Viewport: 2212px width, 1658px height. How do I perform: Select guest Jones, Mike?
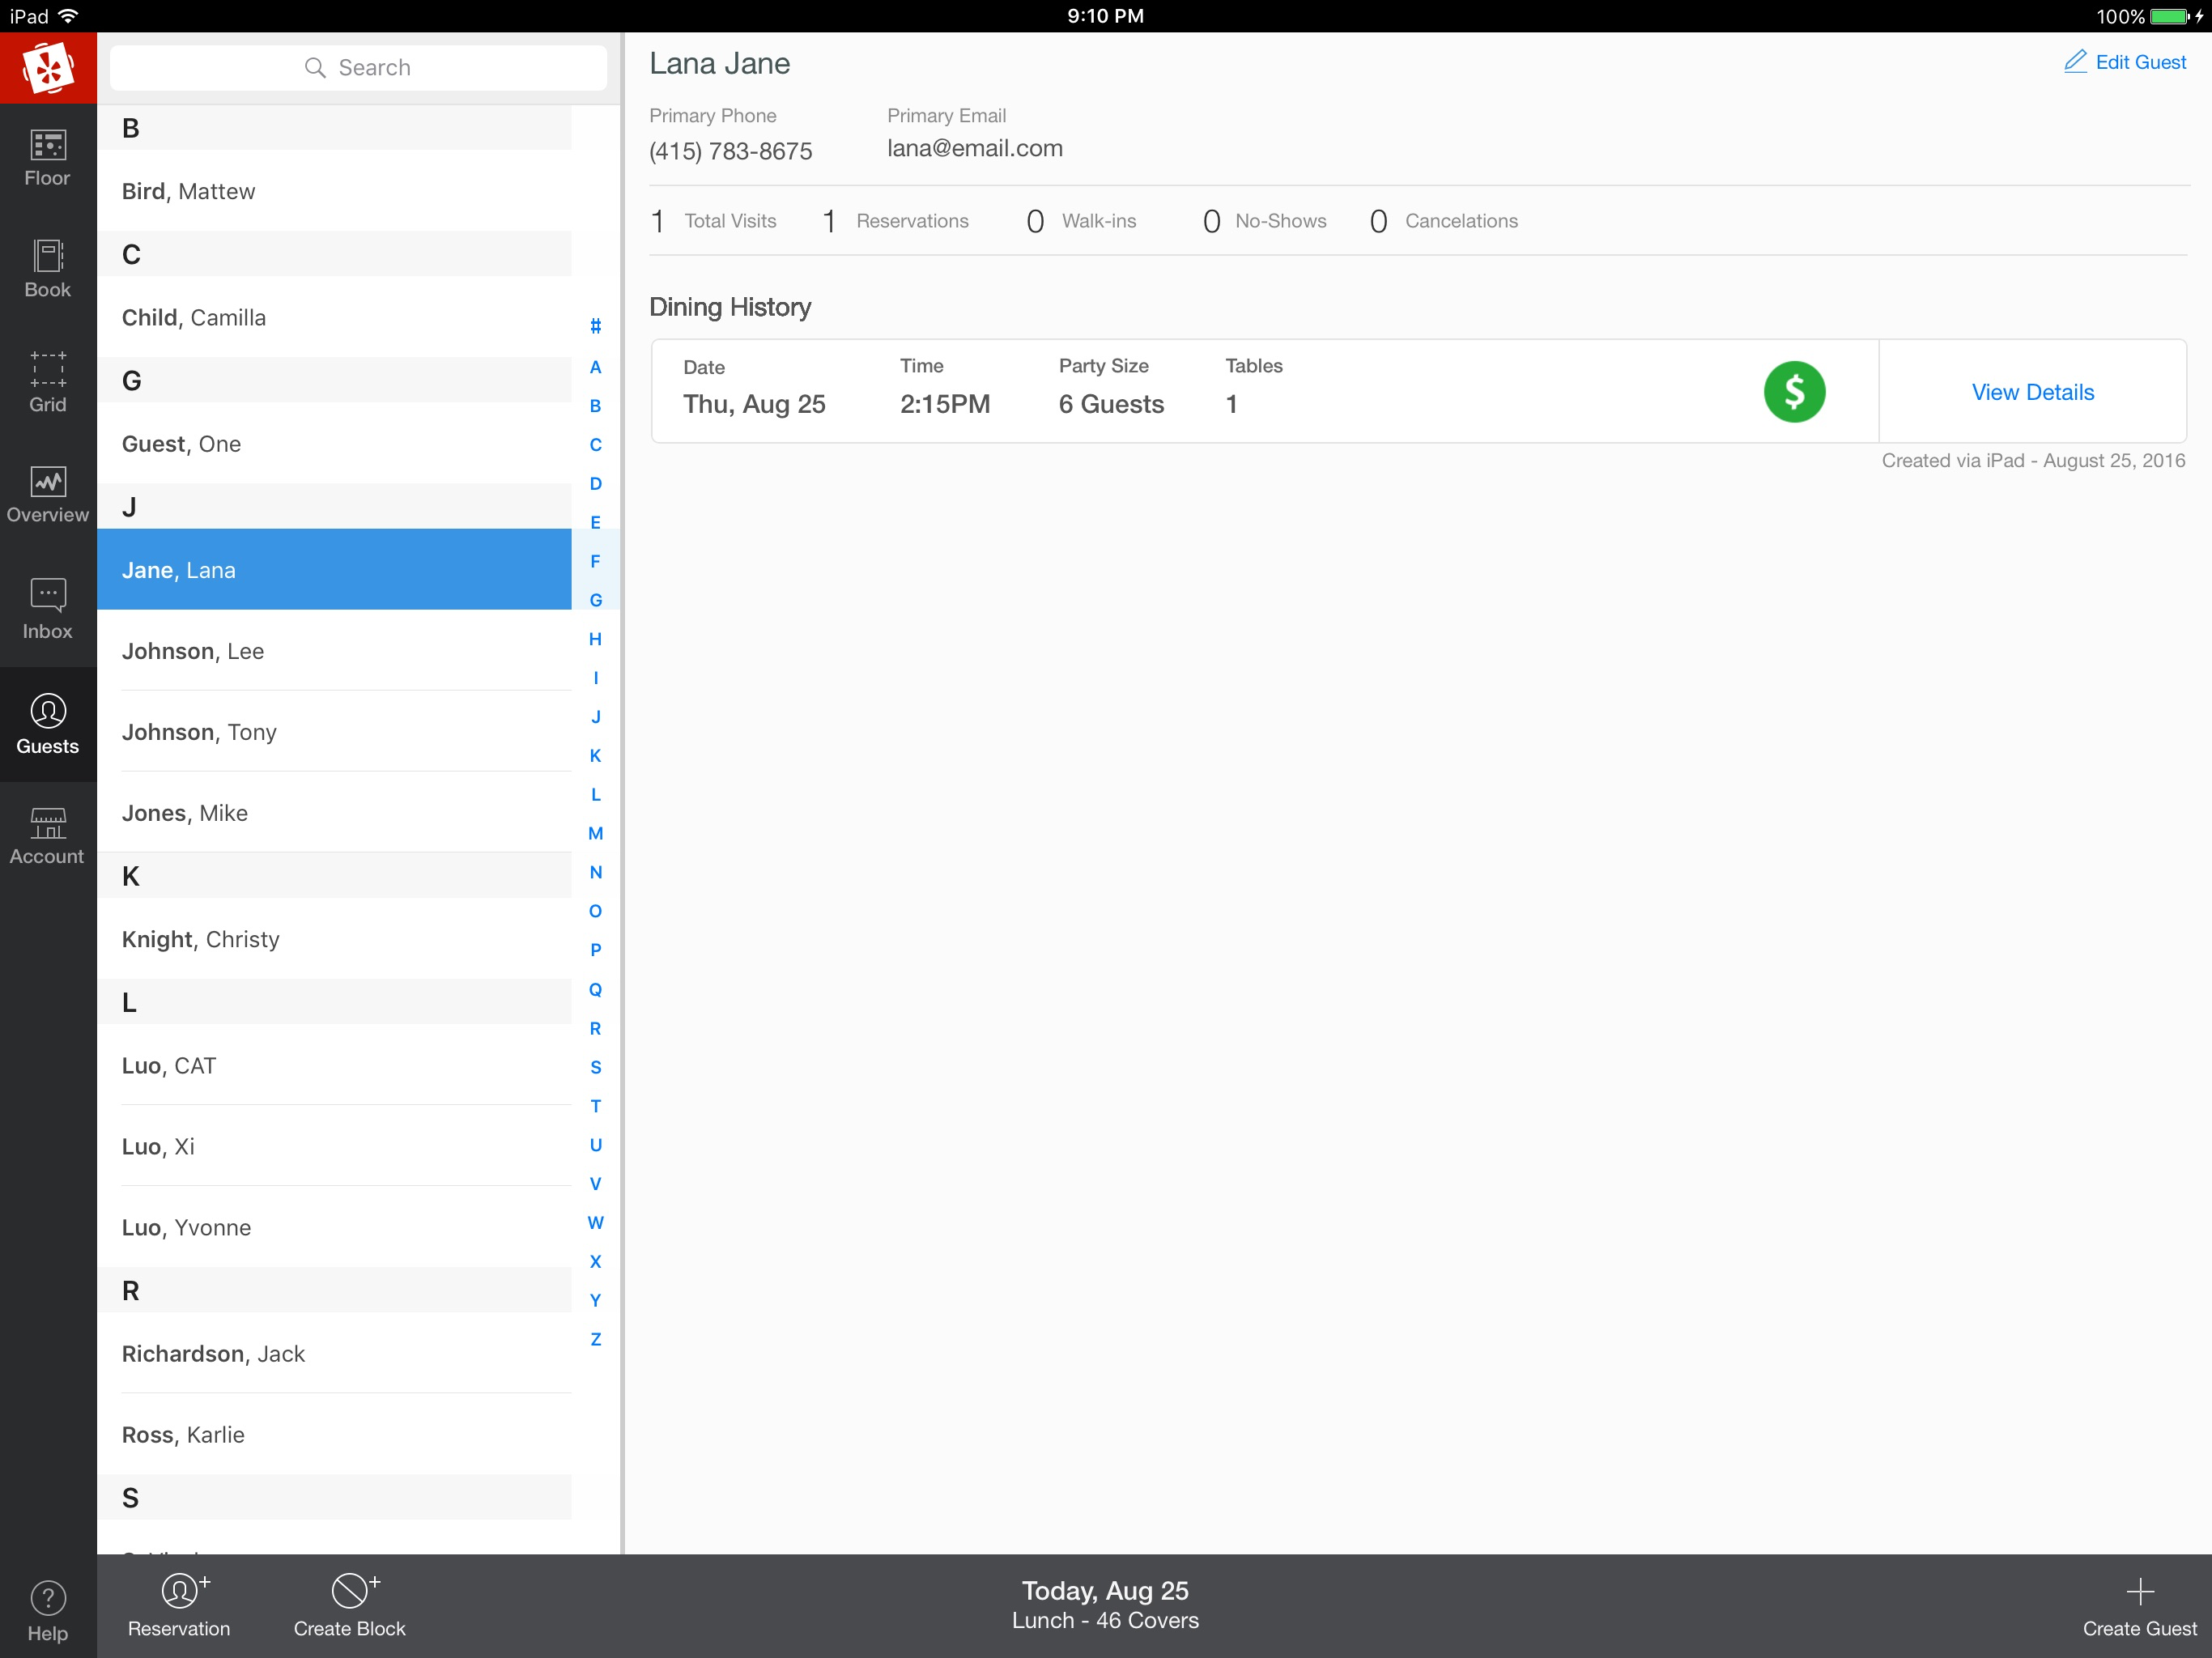point(334,812)
